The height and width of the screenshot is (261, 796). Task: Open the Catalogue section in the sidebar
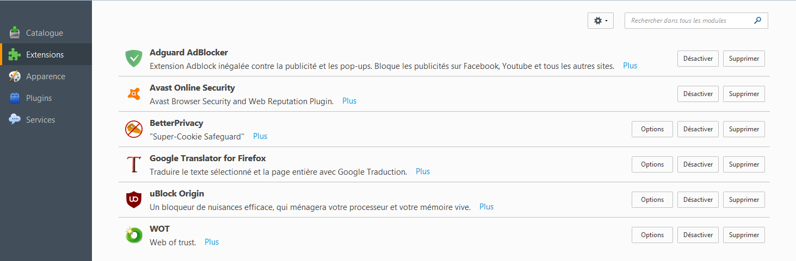click(46, 33)
